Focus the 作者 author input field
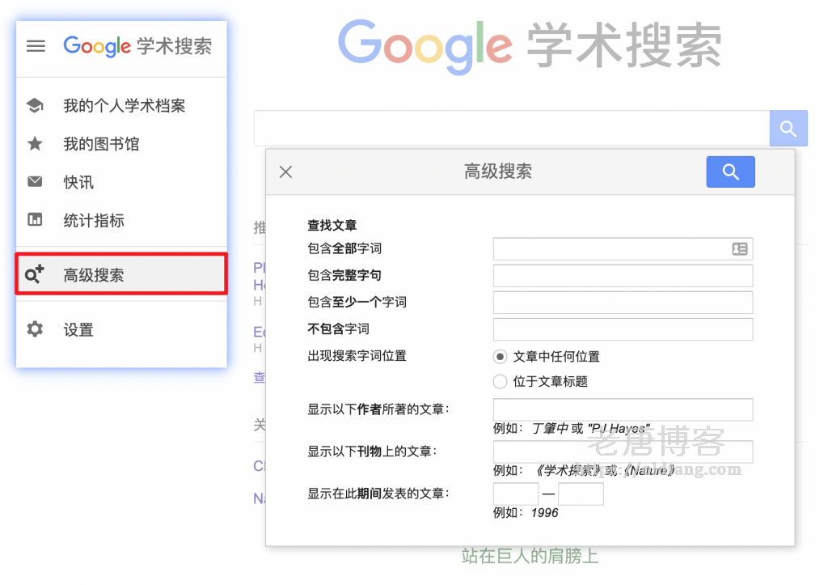The image size is (828, 585). (x=623, y=409)
